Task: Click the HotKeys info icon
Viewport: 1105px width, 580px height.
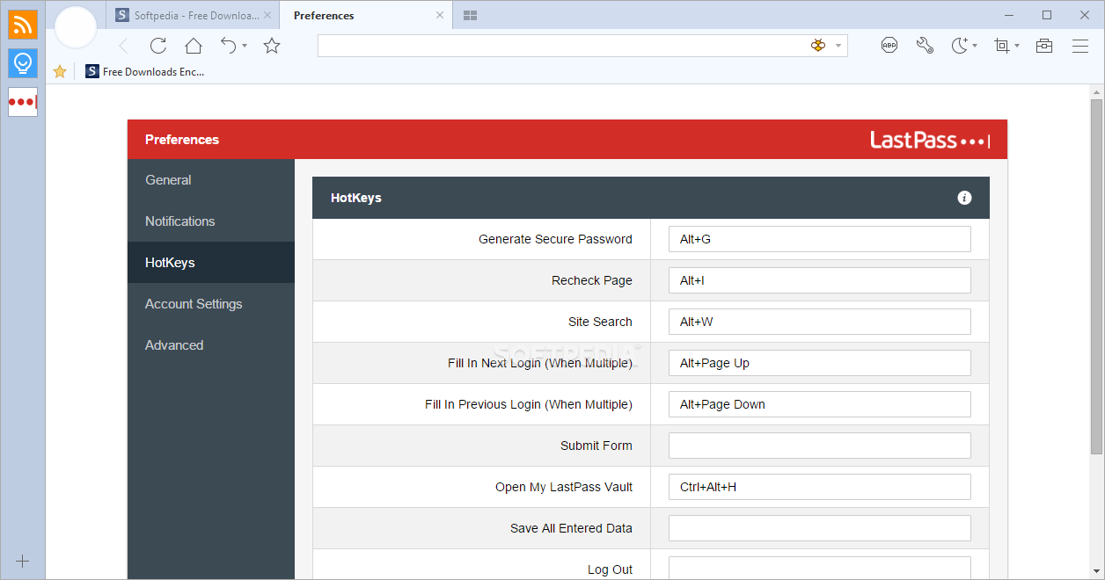Action: pyautogui.click(x=964, y=198)
